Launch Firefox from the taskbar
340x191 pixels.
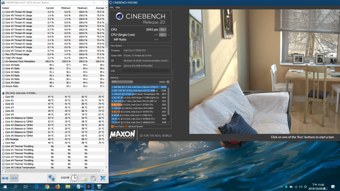point(57,187)
